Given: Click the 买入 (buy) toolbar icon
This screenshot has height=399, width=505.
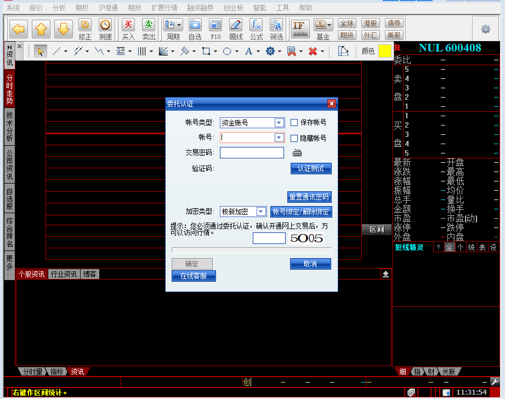Looking at the screenshot, I should coord(128,29).
